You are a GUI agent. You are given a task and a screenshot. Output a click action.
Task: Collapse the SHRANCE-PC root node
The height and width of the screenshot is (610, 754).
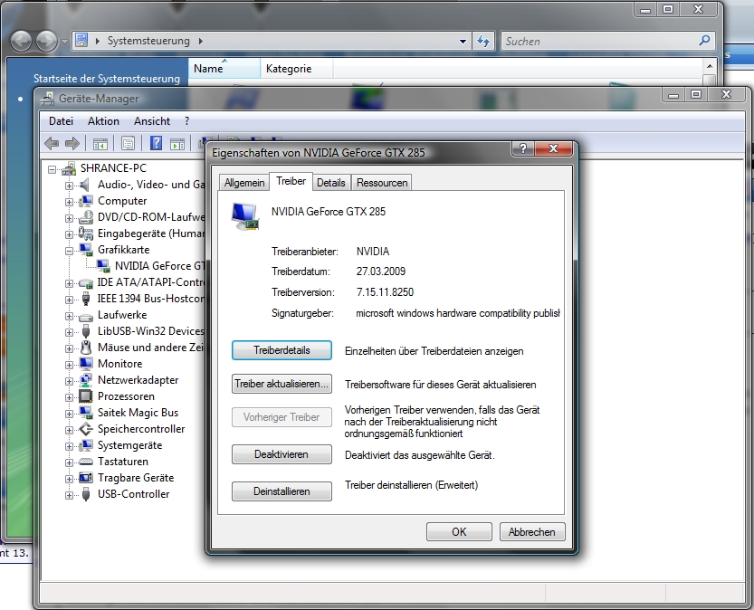[52, 169]
